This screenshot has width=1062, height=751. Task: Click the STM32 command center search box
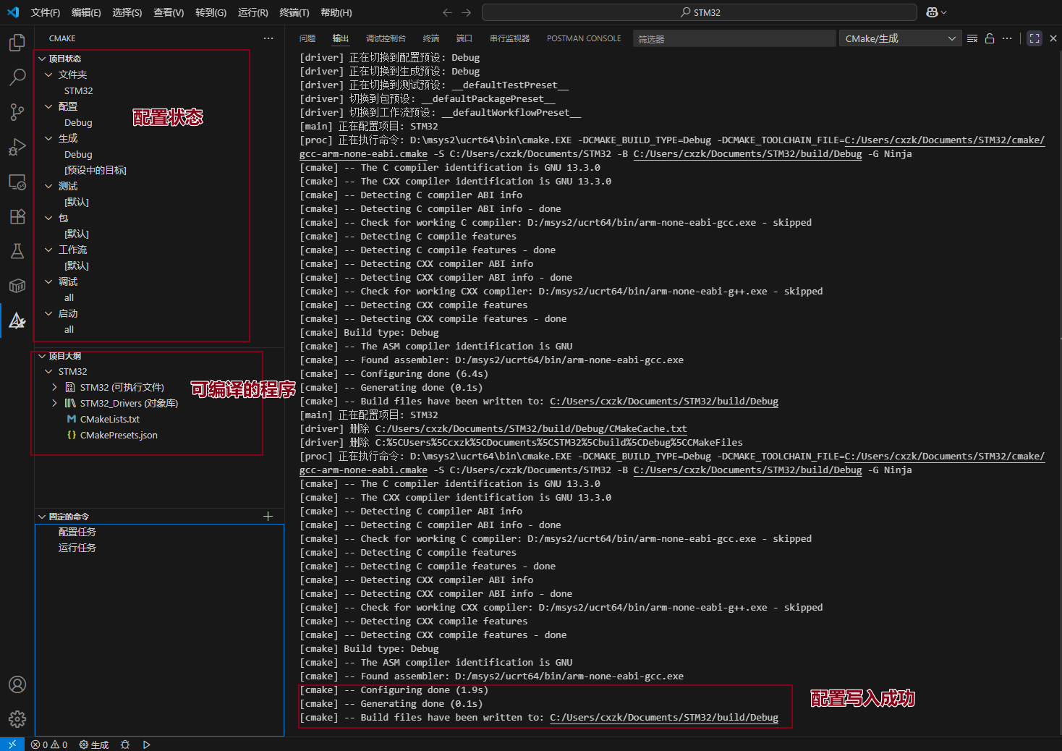point(700,12)
